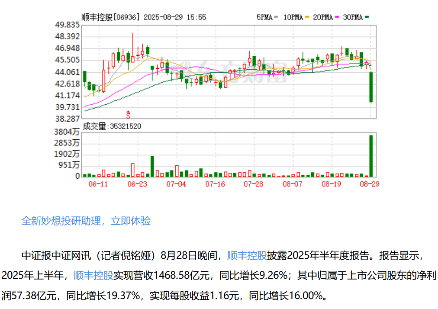The width and height of the screenshot is (438, 309).
Task: Click the 48.392 price axis value
Action: tap(68, 37)
